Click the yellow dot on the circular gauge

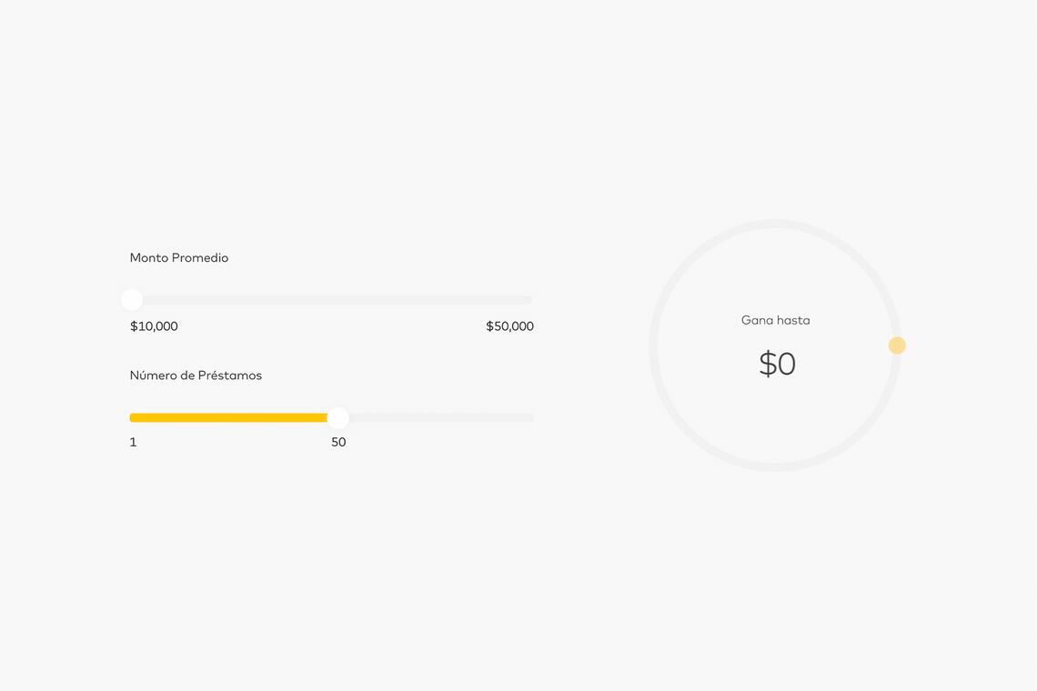click(x=897, y=345)
